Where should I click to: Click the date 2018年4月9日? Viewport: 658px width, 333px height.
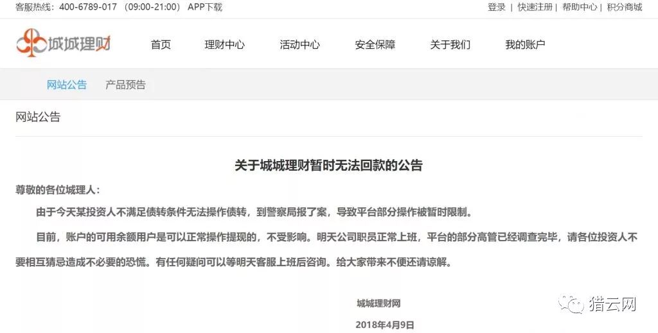(x=385, y=325)
